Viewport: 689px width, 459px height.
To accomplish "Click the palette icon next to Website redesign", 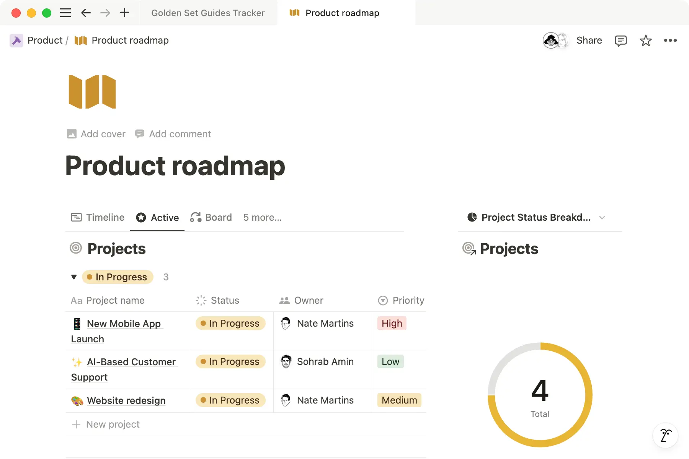I will (77, 400).
